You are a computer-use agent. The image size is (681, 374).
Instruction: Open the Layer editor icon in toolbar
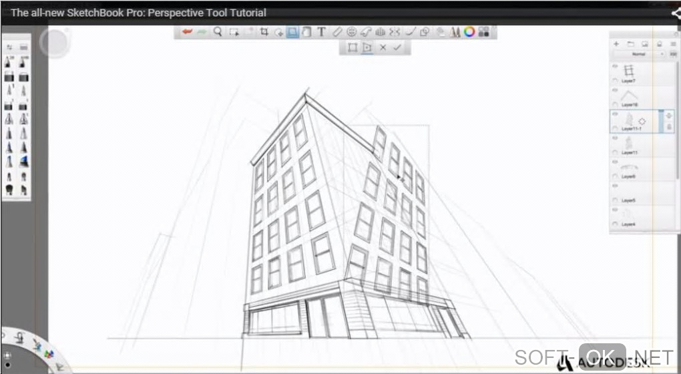tap(441, 31)
